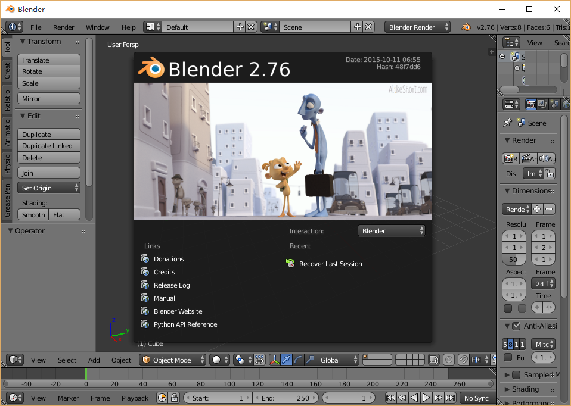Click the timeline play forward button
The width and height of the screenshot is (571, 406).
pyautogui.click(x=427, y=398)
